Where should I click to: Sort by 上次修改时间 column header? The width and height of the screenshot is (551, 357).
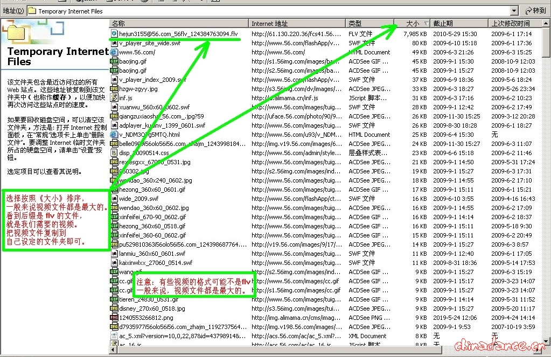tap(514, 24)
